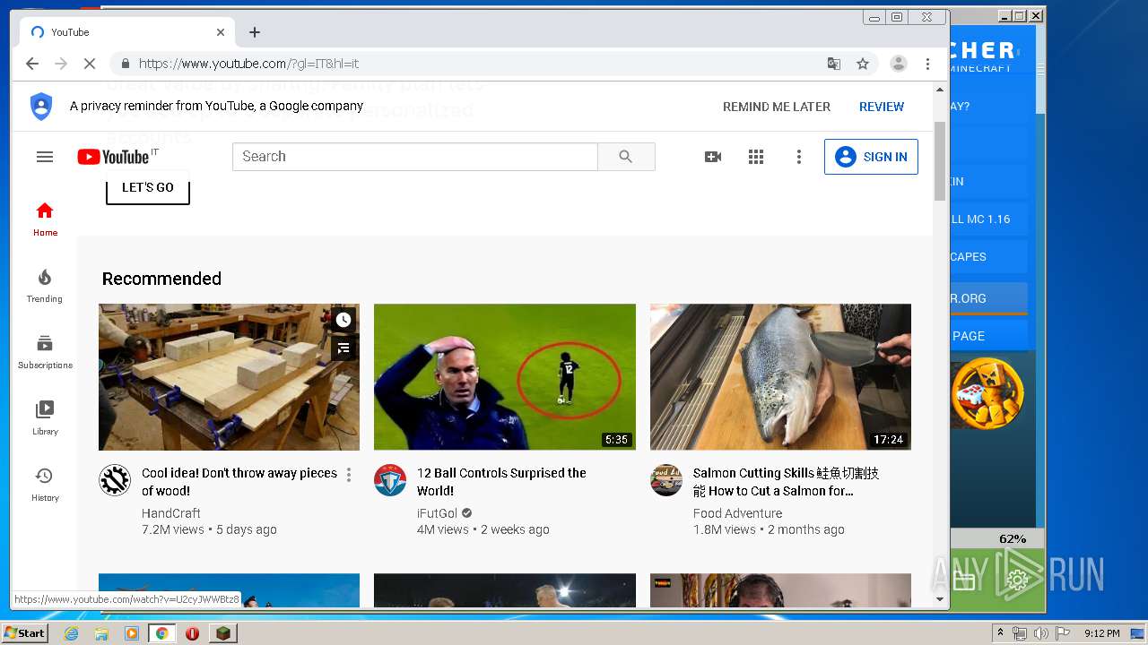Click HandCraft channel avatar
The height and width of the screenshot is (645, 1148).
tap(115, 480)
